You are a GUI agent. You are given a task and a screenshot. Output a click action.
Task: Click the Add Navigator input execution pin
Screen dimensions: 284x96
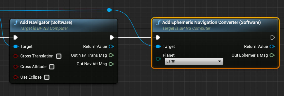16,38
